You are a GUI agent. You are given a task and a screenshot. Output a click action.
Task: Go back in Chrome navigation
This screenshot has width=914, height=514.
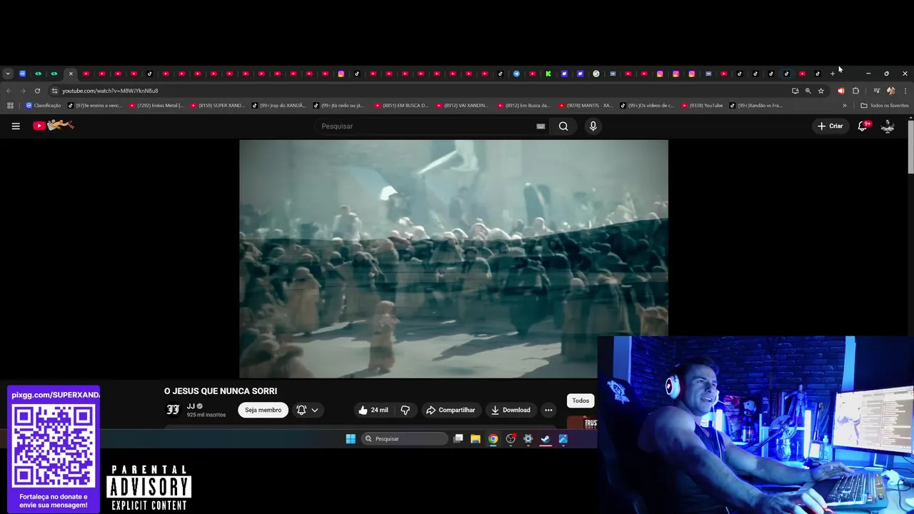[x=9, y=91]
